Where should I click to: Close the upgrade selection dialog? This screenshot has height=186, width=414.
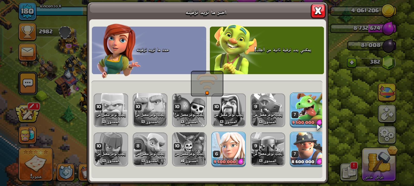(318, 11)
